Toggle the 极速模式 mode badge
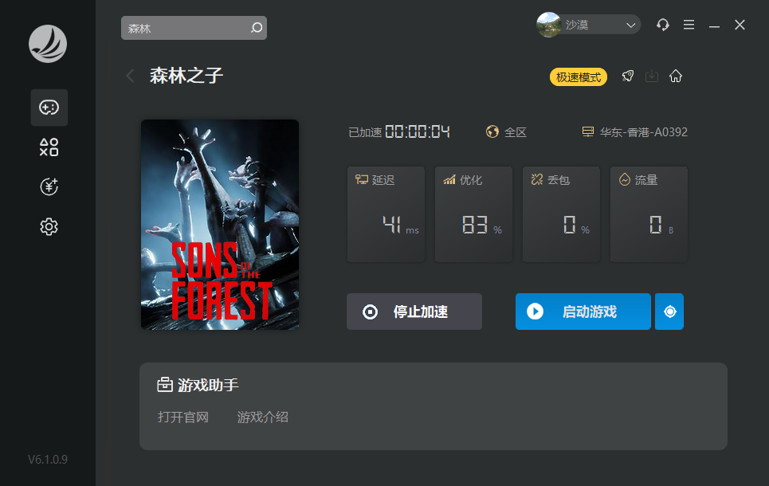 pos(579,77)
